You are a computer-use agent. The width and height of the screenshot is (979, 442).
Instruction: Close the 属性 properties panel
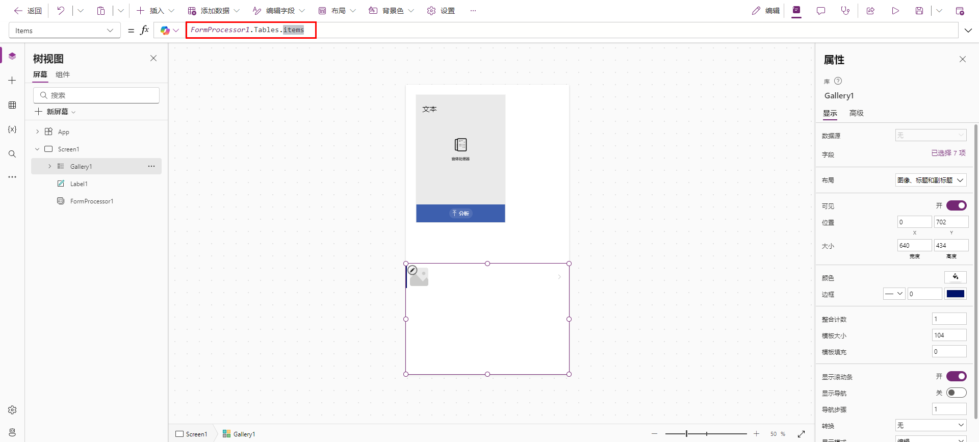963,59
